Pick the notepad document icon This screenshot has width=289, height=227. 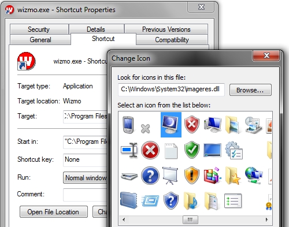(x=171, y=151)
